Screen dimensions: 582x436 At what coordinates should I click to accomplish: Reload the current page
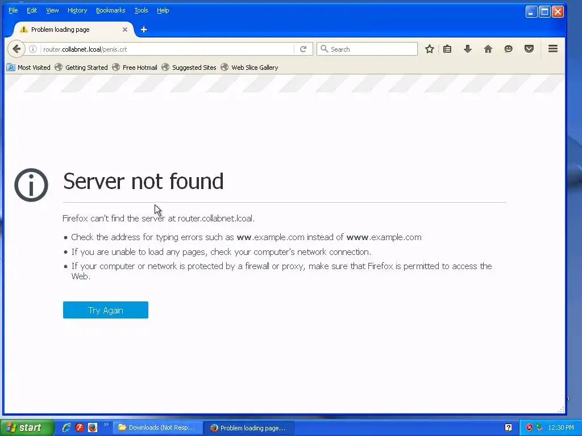tap(304, 49)
